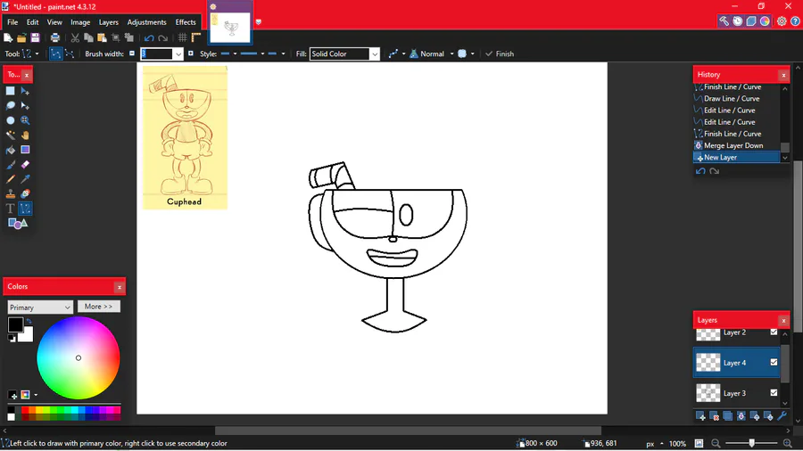Image resolution: width=803 pixels, height=451 pixels.
Task: Select the Zoom tool in Tools panel
Action: pos(25,120)
